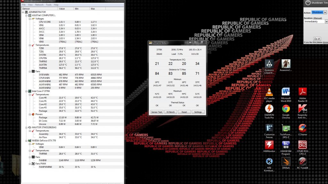
Task: Select the CPUTIN temperature row
Action: coord(73,58)
